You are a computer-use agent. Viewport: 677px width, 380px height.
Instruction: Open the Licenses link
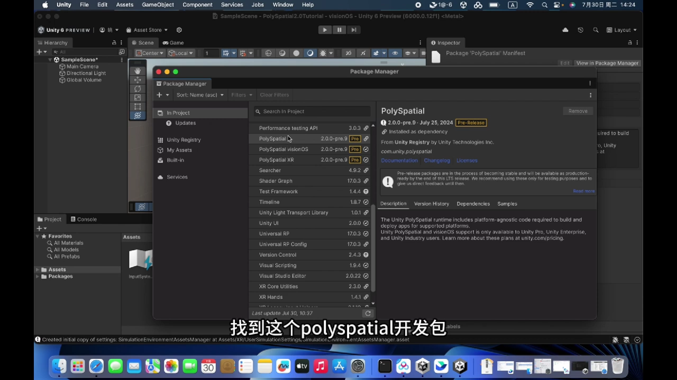pos(466,160)
